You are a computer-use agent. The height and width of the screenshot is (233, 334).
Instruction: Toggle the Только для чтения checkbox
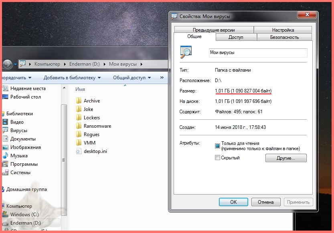217,146
